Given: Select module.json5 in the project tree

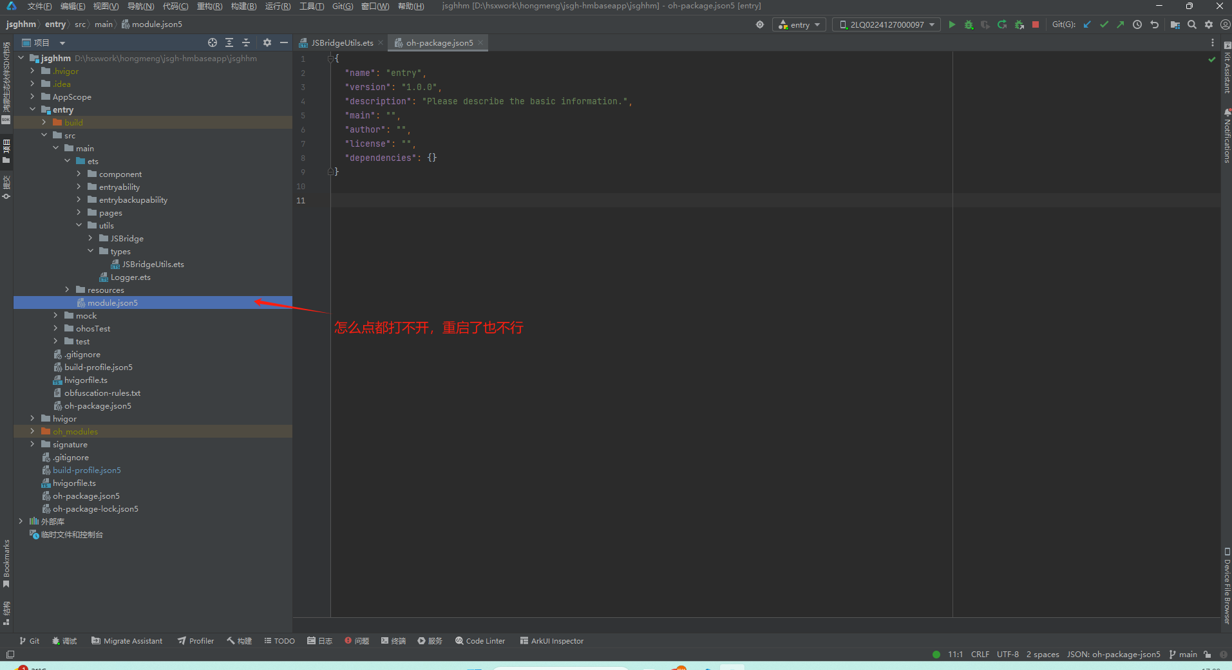Looking at the screenshot, I should pos(153,302).
